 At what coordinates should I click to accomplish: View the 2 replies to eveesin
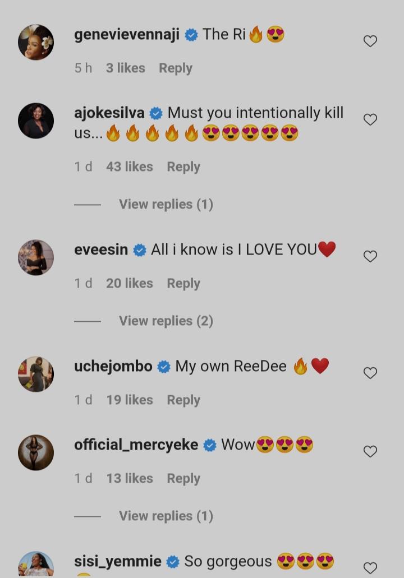(x=166, y=321)
